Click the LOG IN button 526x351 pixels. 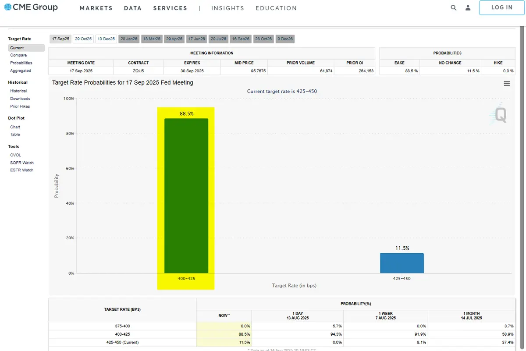(502, 7)
